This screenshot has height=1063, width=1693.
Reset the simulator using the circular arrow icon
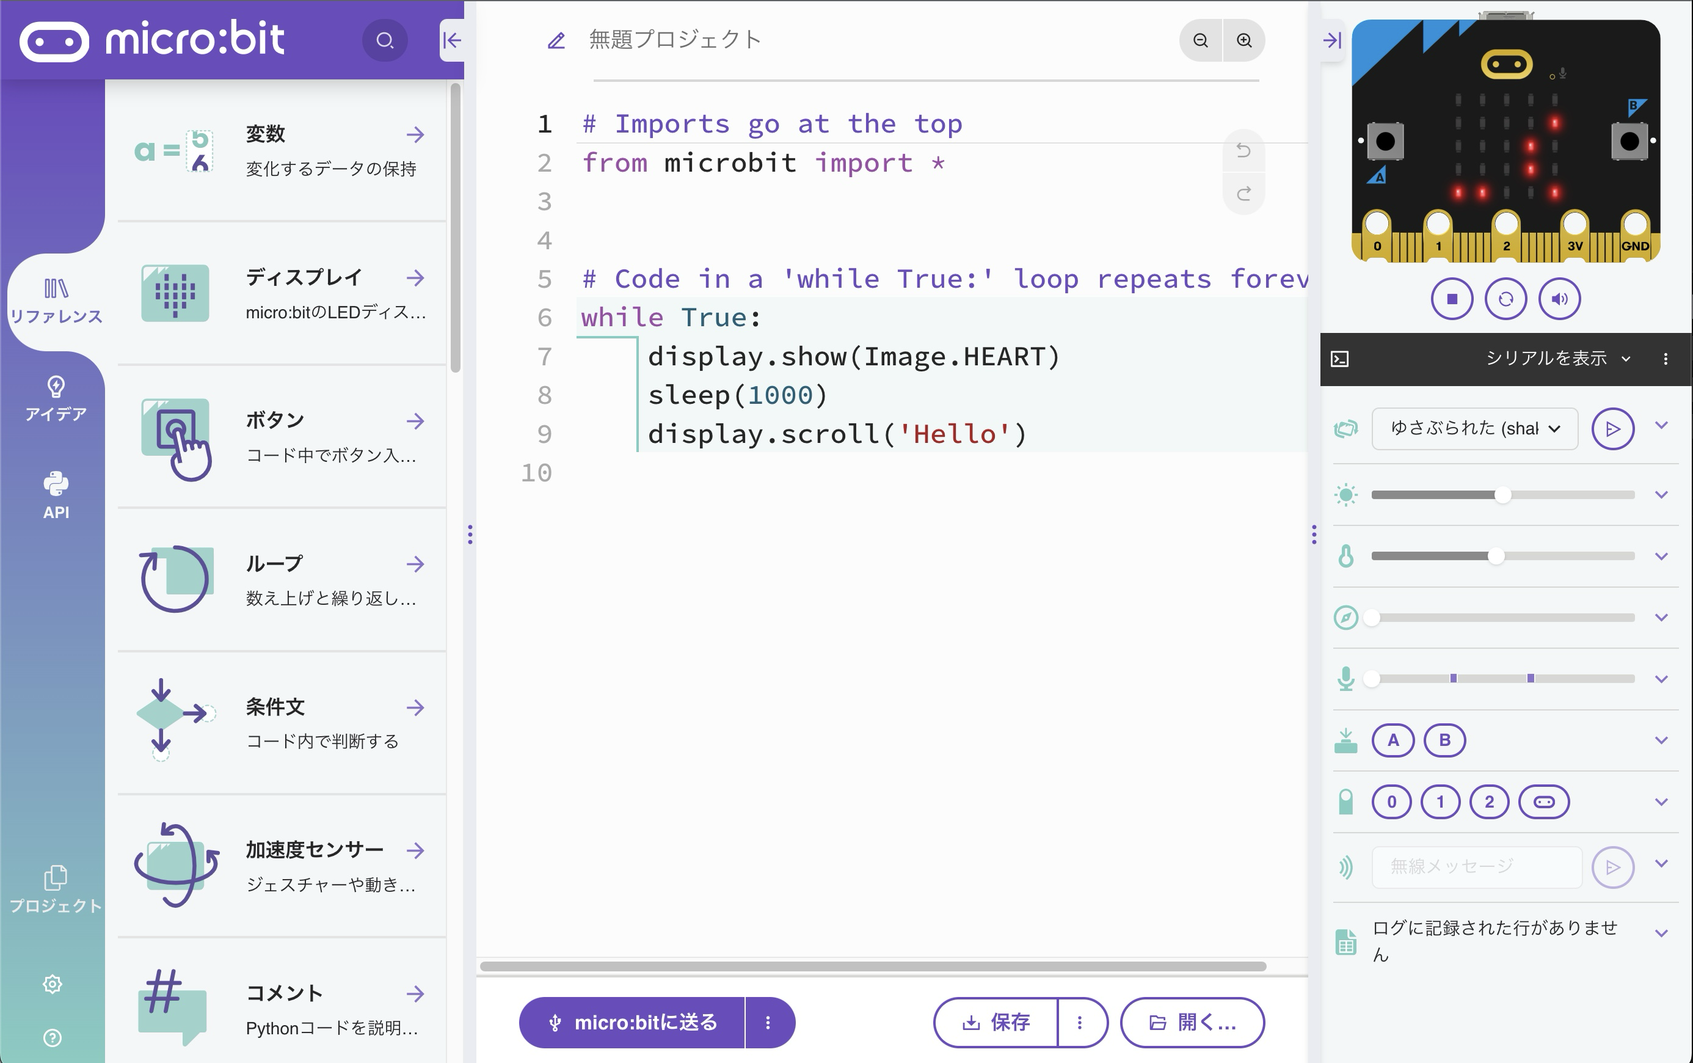point(1506,298)
